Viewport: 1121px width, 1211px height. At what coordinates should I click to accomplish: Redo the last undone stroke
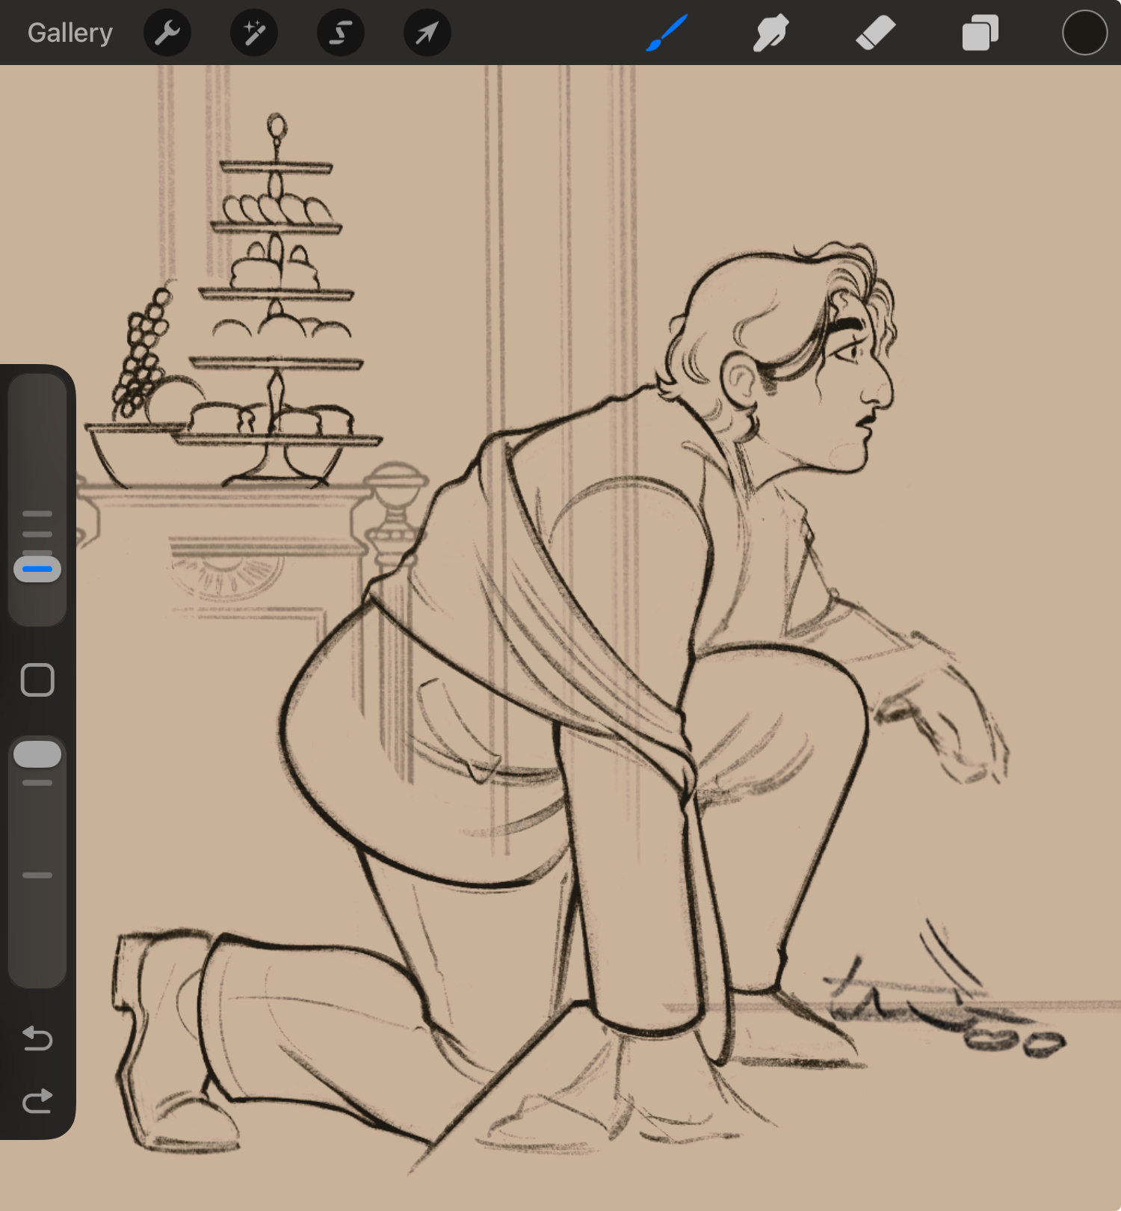click(37, 1101)
